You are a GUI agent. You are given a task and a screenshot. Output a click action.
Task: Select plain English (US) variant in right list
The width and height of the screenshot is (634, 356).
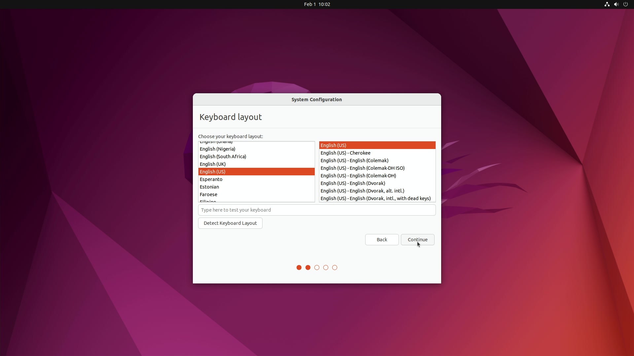[x=377, y=145]
